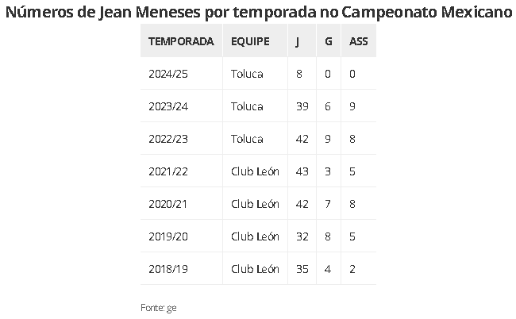Select the 2024/25 season cell
This screenshot has width=516, height=319.
click(x=168, y=74)
